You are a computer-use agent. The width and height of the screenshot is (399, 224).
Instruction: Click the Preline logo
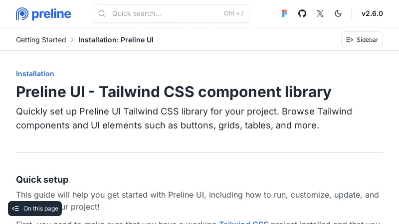(x=43, y=14)
